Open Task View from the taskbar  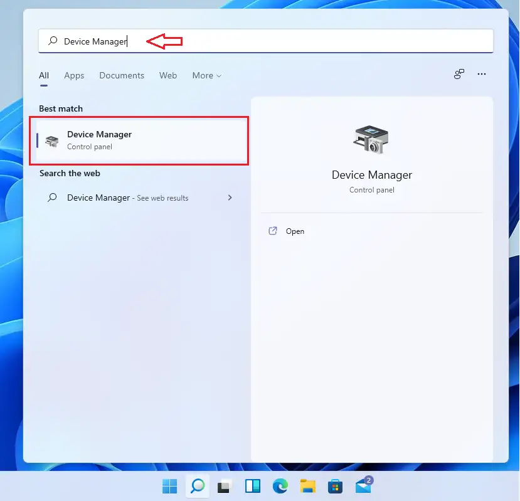pos(225,487)
